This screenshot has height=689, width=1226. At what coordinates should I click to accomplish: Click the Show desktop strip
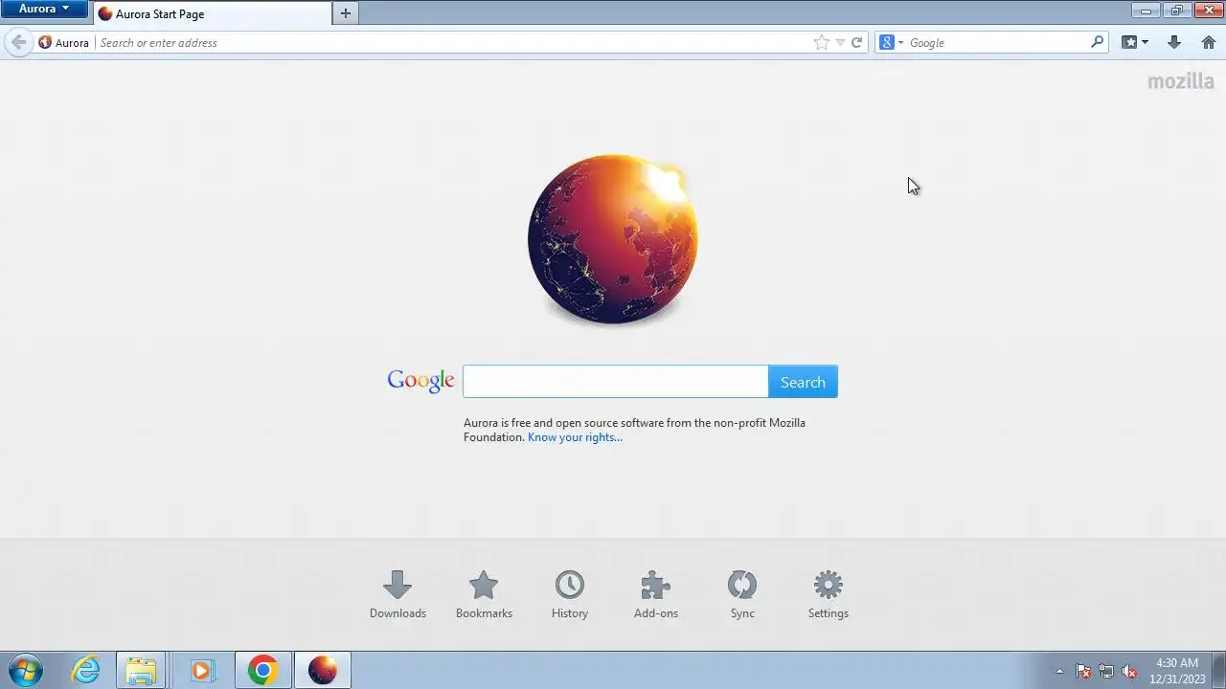(1219, 670)
